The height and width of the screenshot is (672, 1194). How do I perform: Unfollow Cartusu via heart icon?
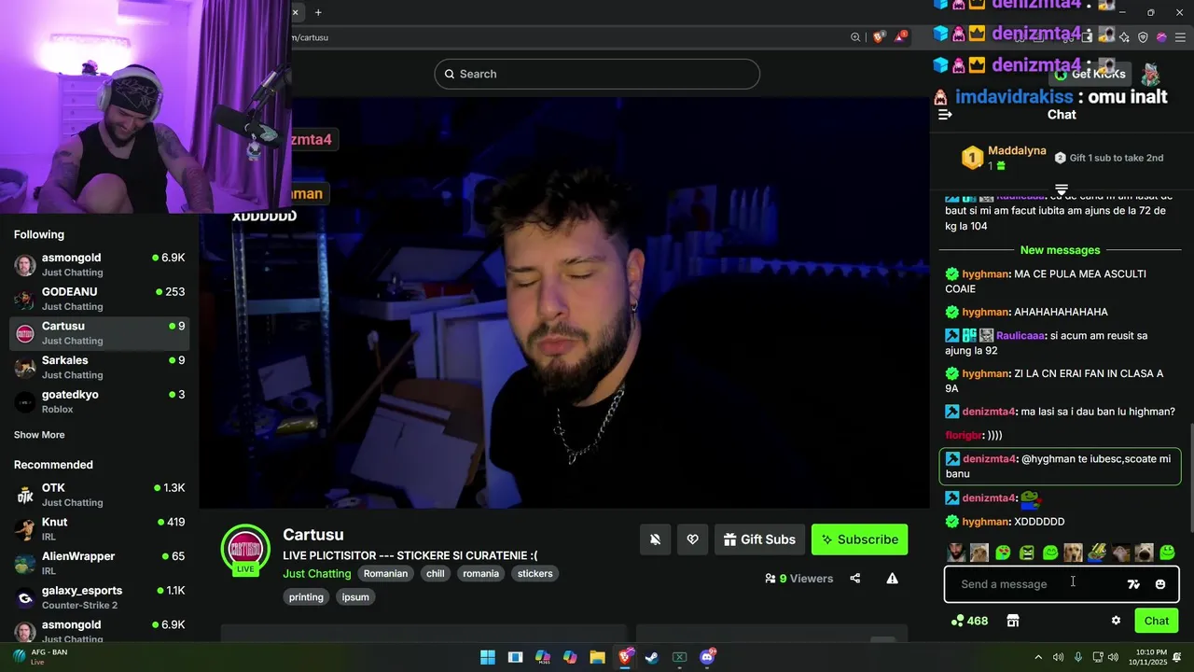click(692, 539)
